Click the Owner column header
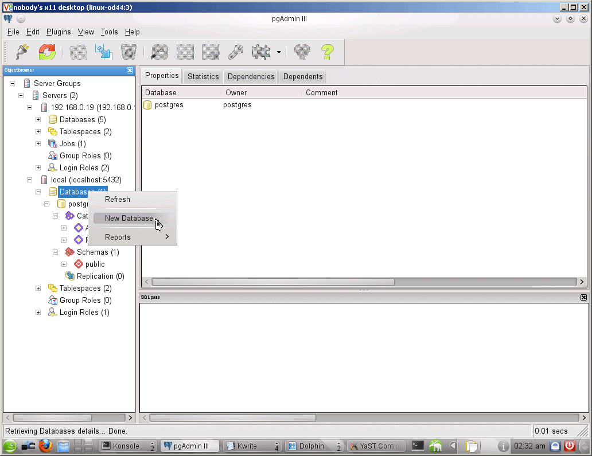Viewport: 592px width, 456px height. coord(261,93)
